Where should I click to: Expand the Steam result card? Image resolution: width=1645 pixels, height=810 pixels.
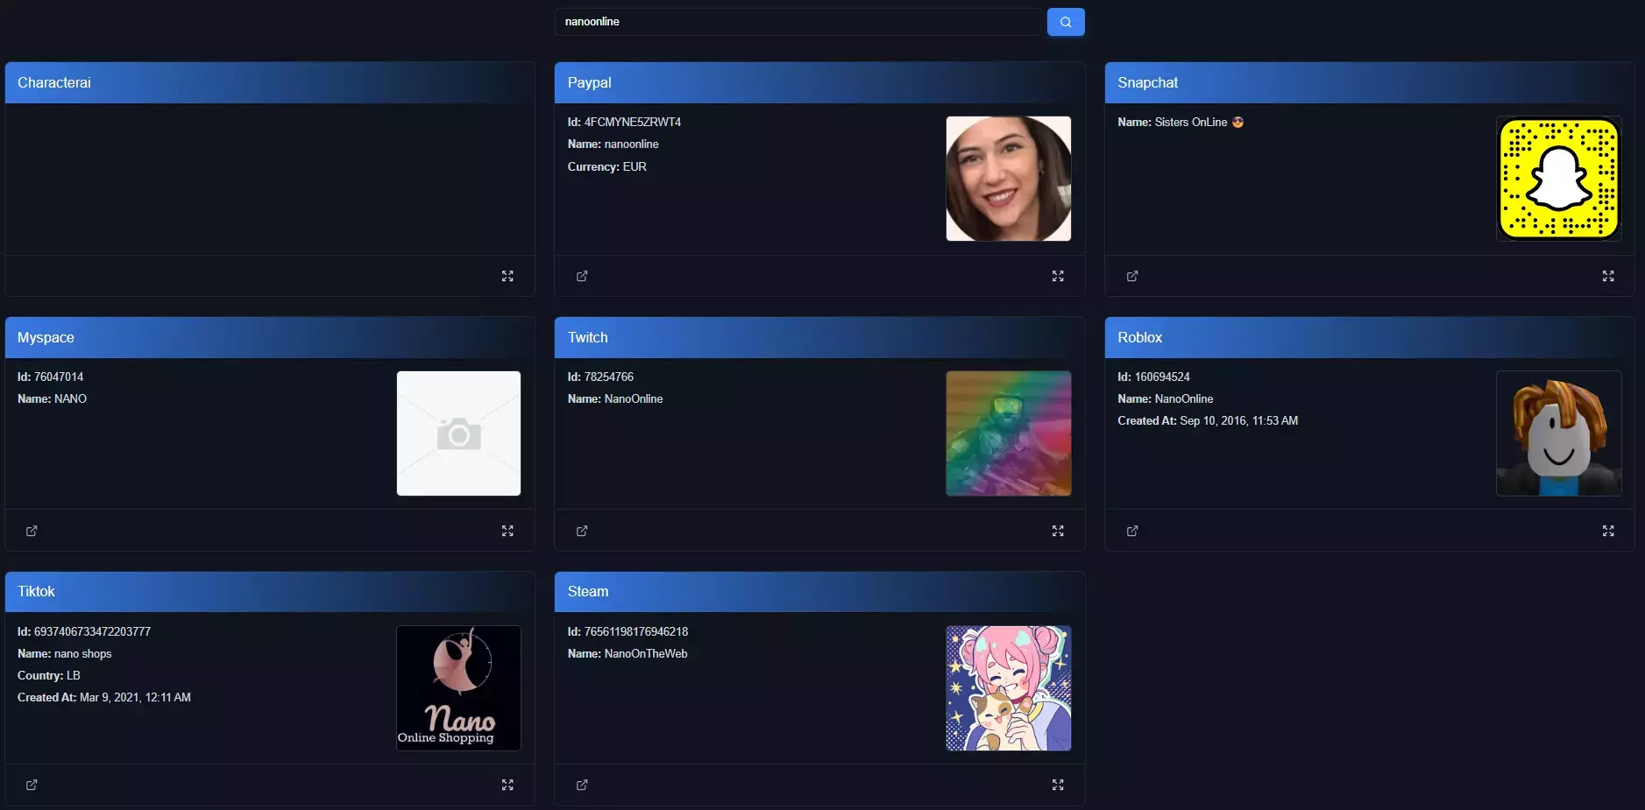click(1058, 785)
